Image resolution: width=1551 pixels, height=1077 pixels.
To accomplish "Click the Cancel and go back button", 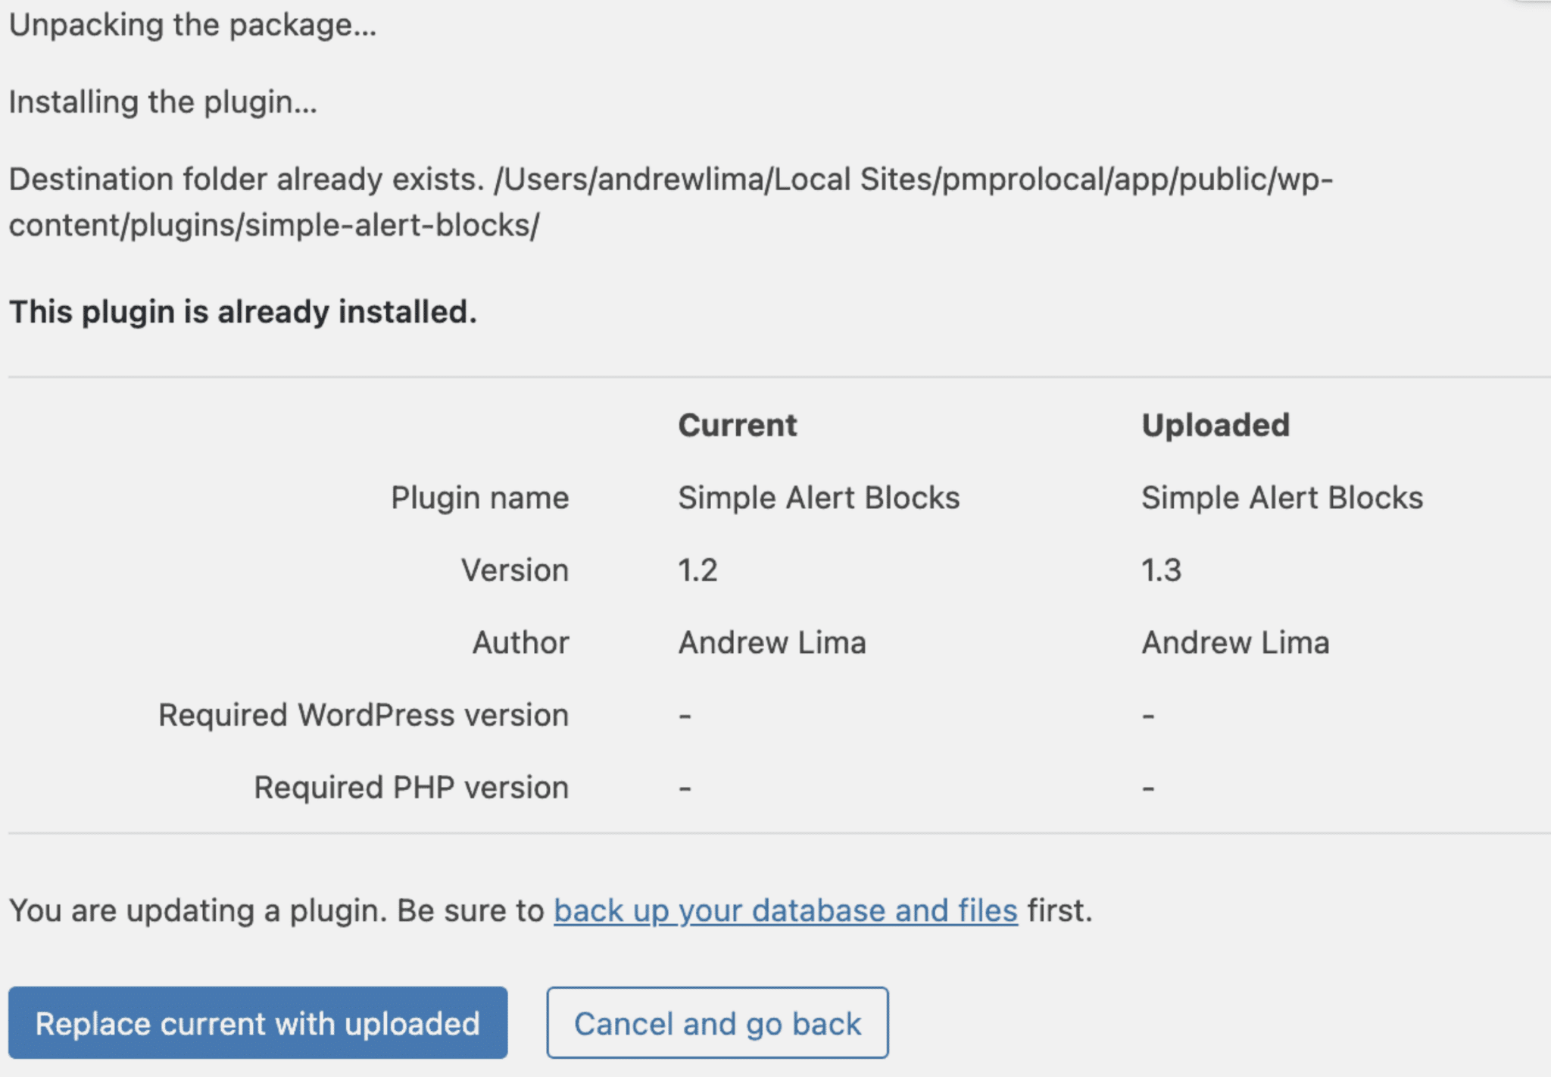I will click(717, 1023).
